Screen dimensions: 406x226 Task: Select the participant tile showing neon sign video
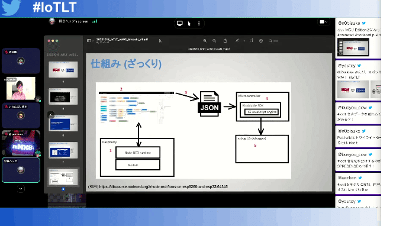click(21, 143)
